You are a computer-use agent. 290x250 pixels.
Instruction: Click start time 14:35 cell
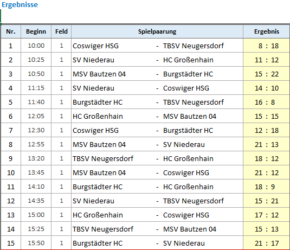[x=36, y=201]
